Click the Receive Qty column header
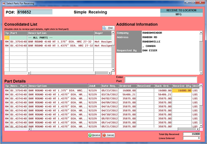This screenshot has height=144, width=207. coord(182,86)
